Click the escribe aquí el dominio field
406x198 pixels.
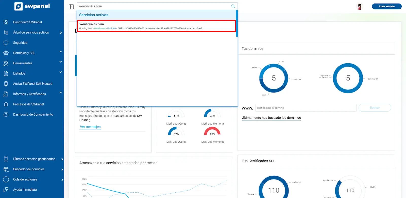pyautogui.click(x=306, y=108)
